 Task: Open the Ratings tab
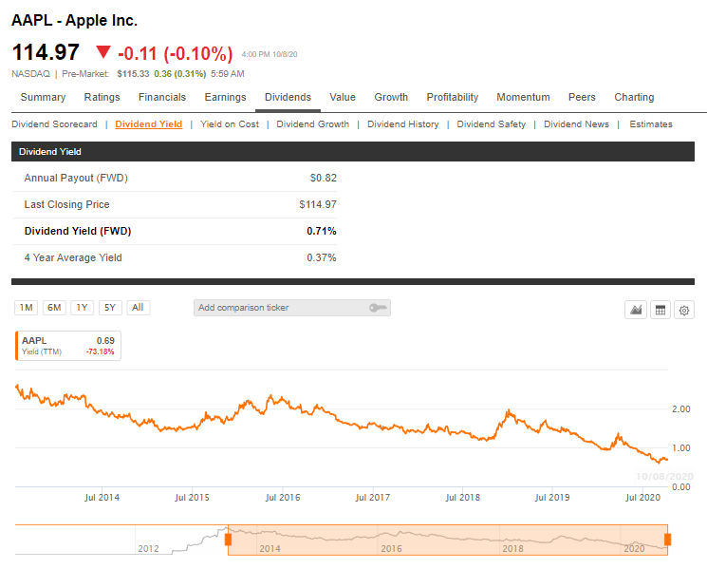click(x=102, y=97)
